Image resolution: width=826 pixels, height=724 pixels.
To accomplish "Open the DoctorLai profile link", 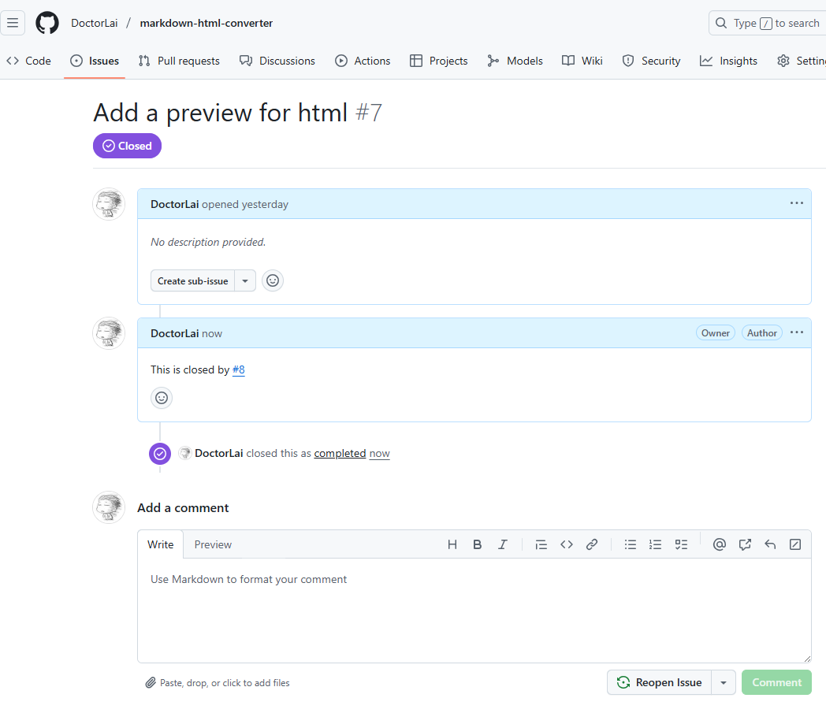I will coord(95,23).
